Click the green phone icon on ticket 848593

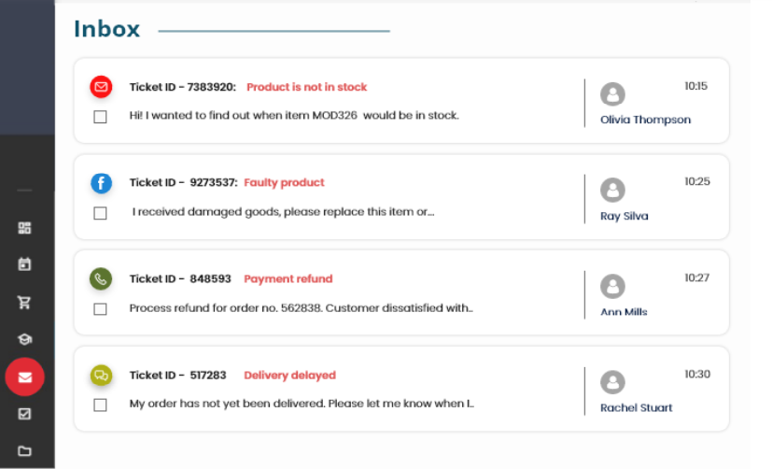[101, 279]
